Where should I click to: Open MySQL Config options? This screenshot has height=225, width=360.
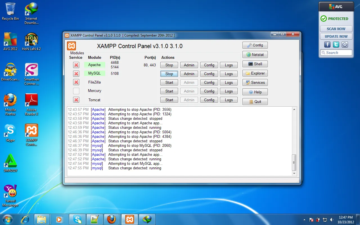[x=209, y=74]
